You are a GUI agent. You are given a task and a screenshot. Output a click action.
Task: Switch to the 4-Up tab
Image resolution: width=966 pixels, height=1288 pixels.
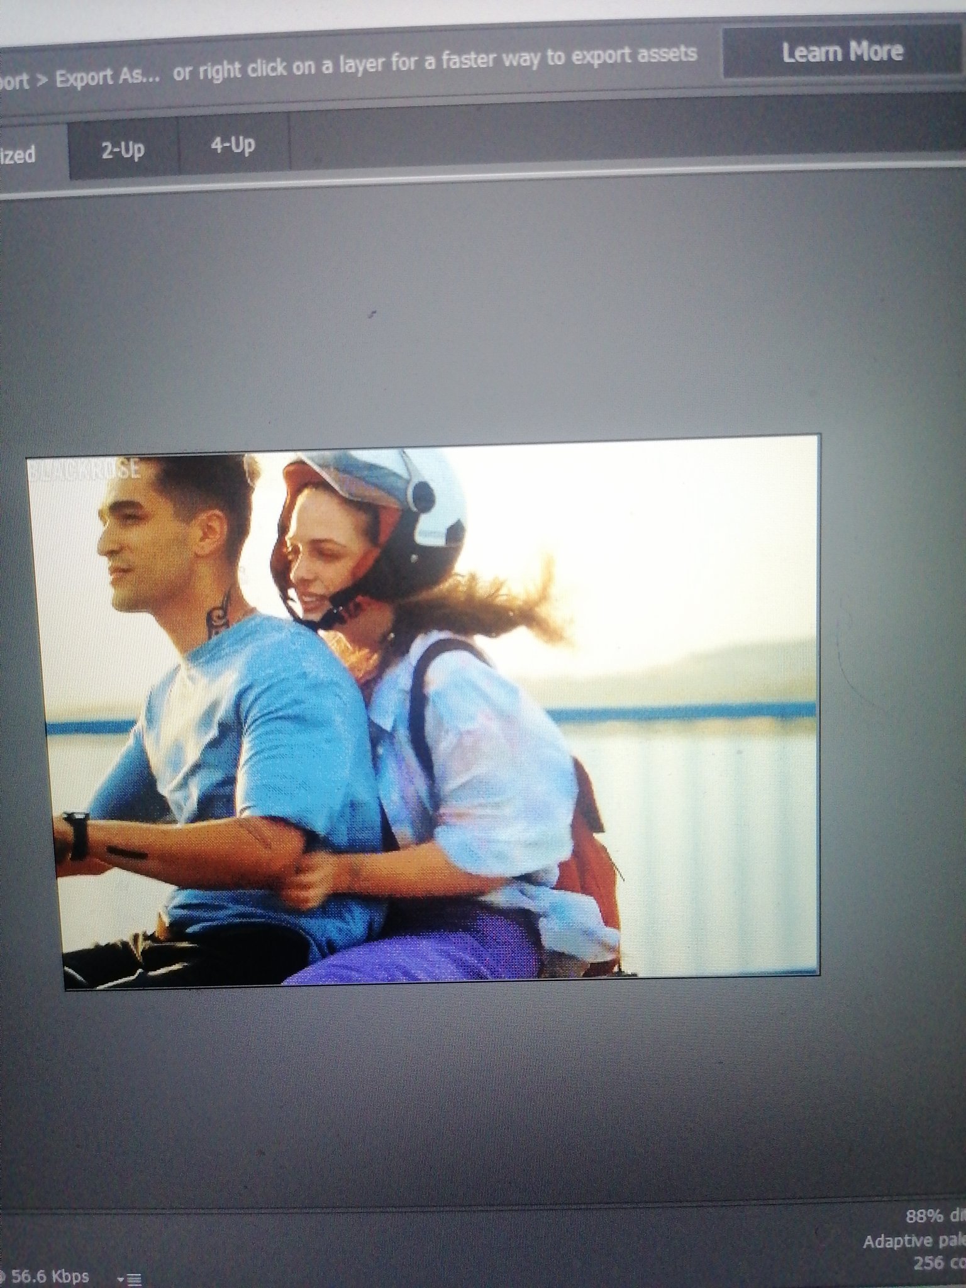point(233,146)
